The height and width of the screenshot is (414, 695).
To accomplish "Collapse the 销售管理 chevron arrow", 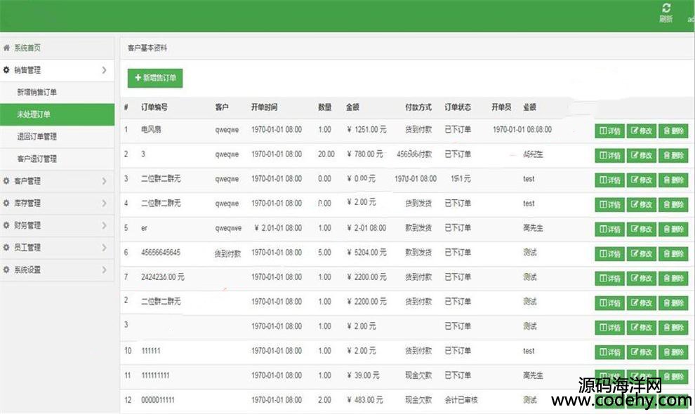I will point(104,70).
